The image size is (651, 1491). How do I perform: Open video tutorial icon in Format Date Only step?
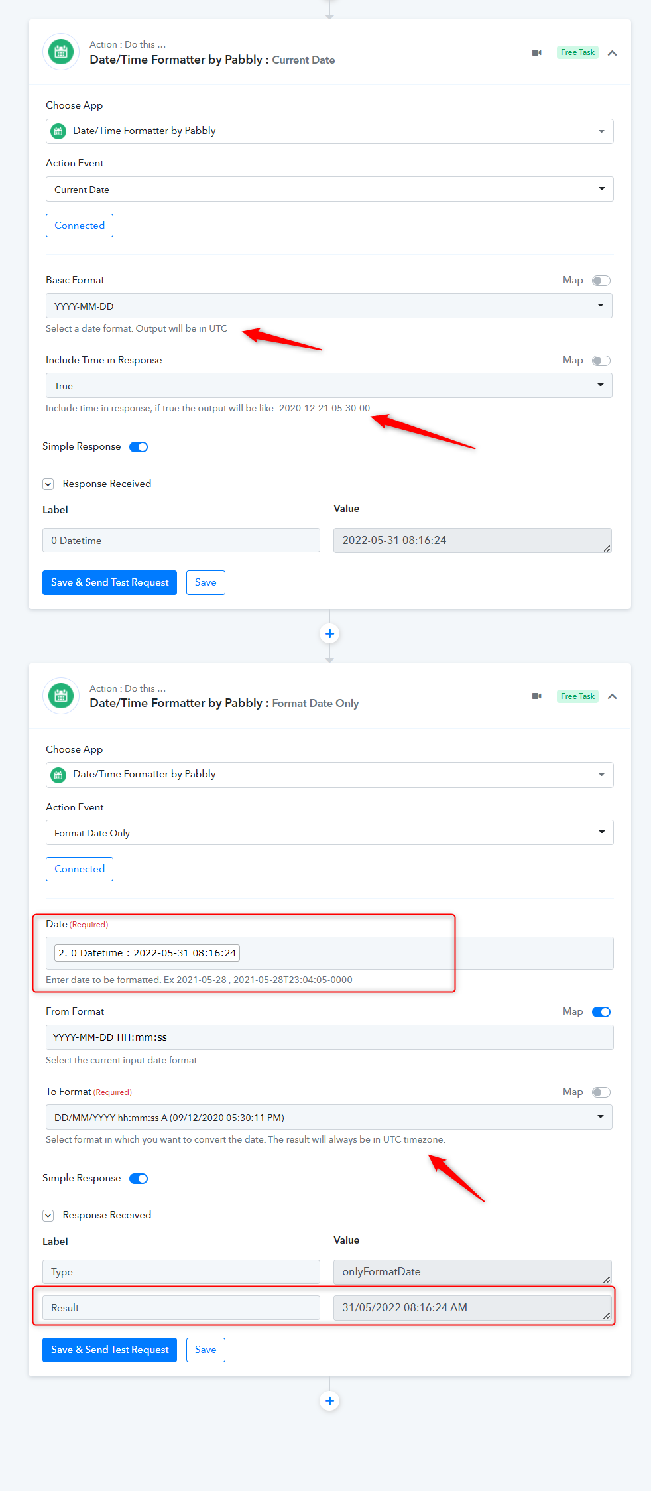pyautogui.click(x=537, y=696)
